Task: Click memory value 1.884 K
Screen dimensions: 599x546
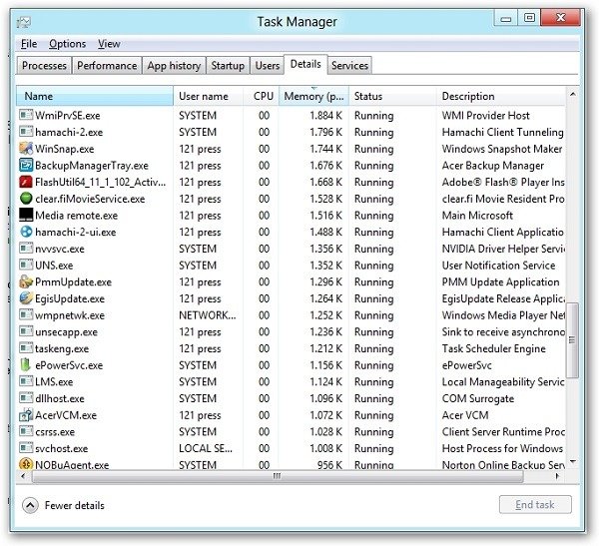Action: coord(325,116)
